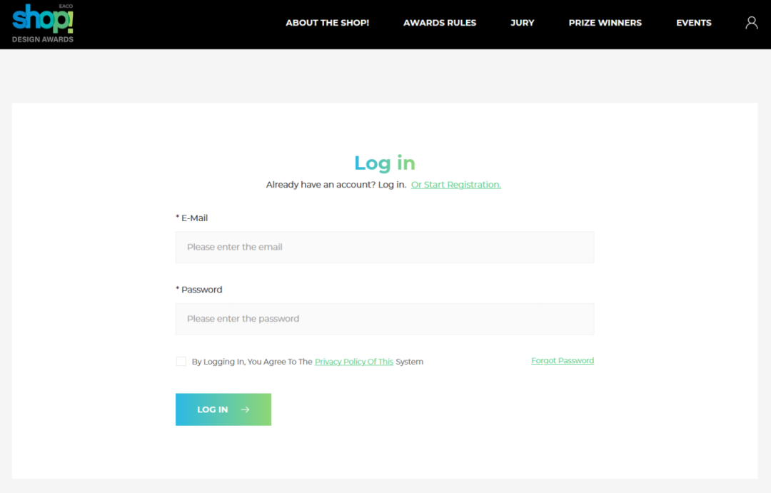Click the arrow icon on Log In button
Screen dimensions: 771x493
point(246,410)
